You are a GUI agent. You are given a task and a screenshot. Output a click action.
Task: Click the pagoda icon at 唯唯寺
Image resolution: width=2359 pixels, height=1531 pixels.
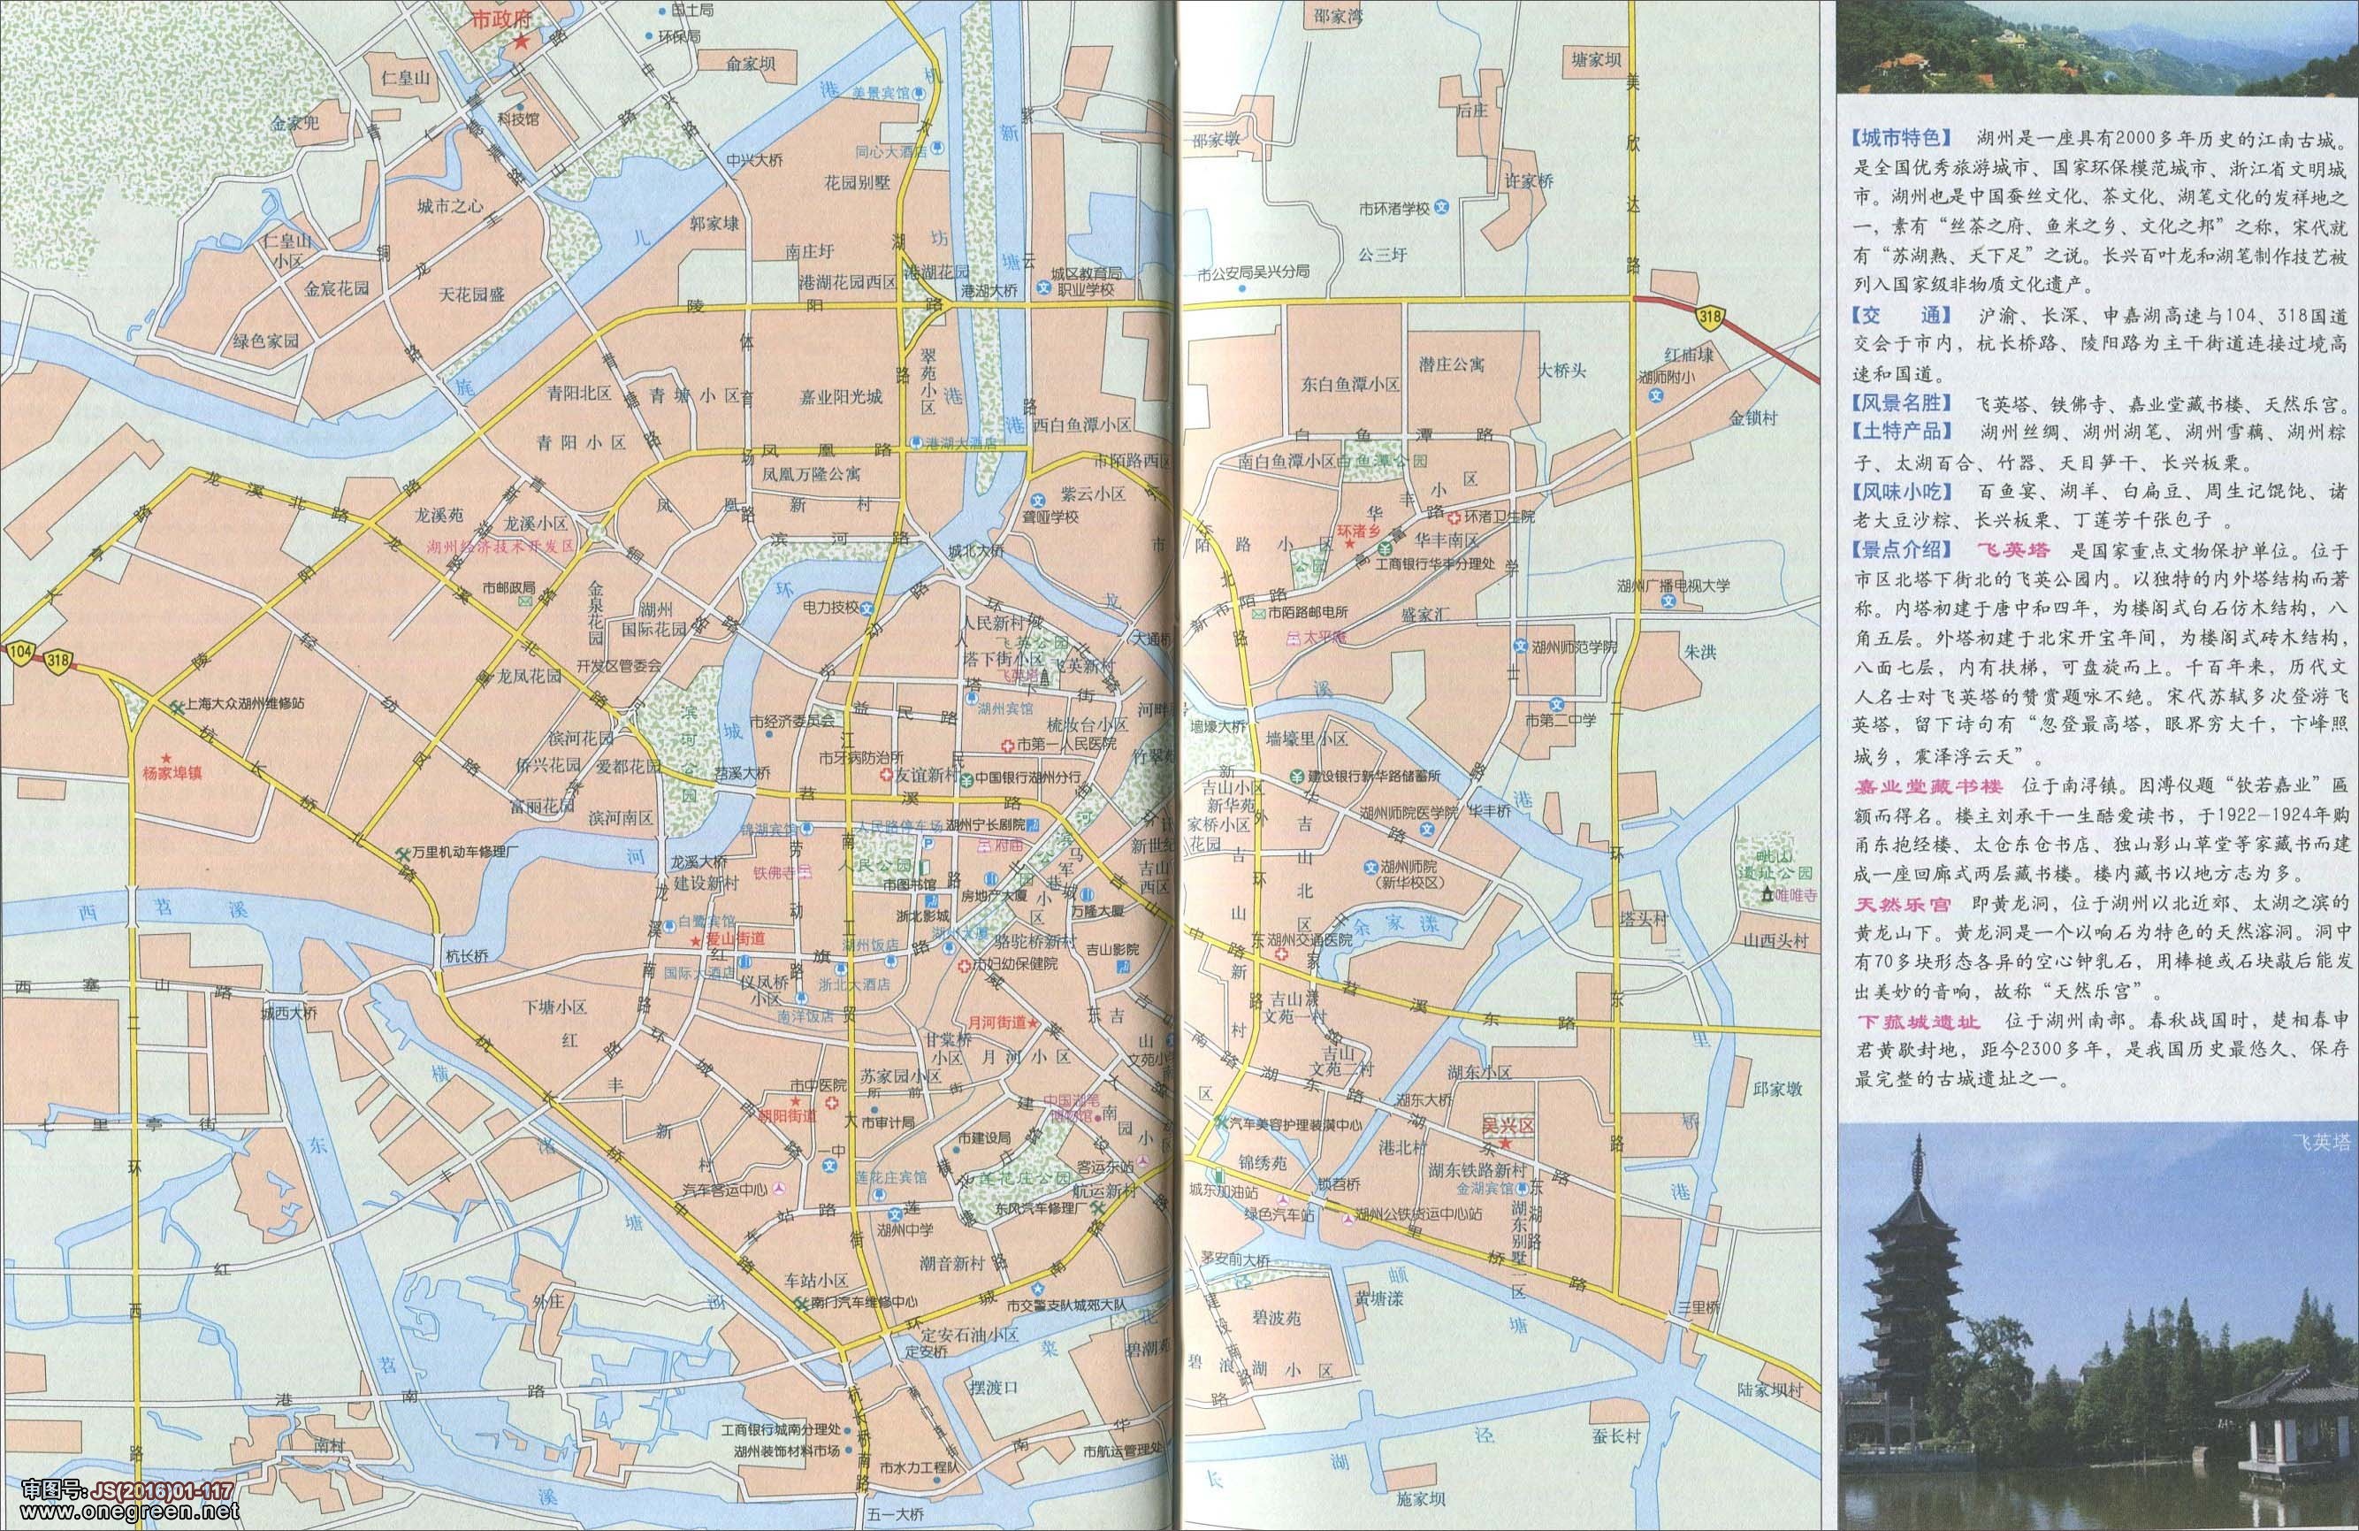[x=1767, y=896]
